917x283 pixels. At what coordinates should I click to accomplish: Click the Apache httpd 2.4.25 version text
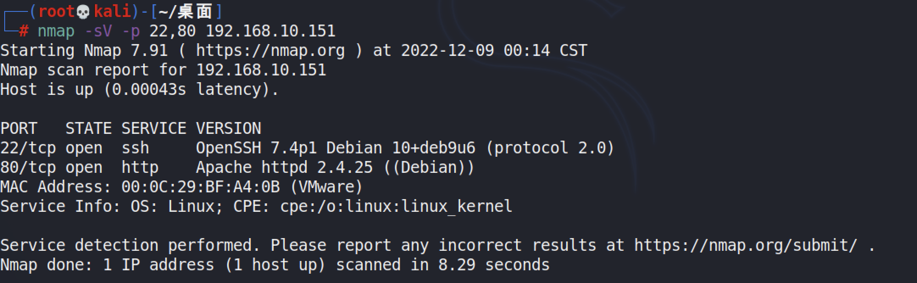[x=284, y=168]
